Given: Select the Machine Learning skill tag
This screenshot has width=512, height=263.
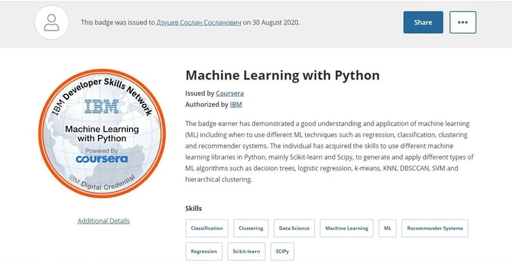Looking at the screenshot, I should pos(347,228).
